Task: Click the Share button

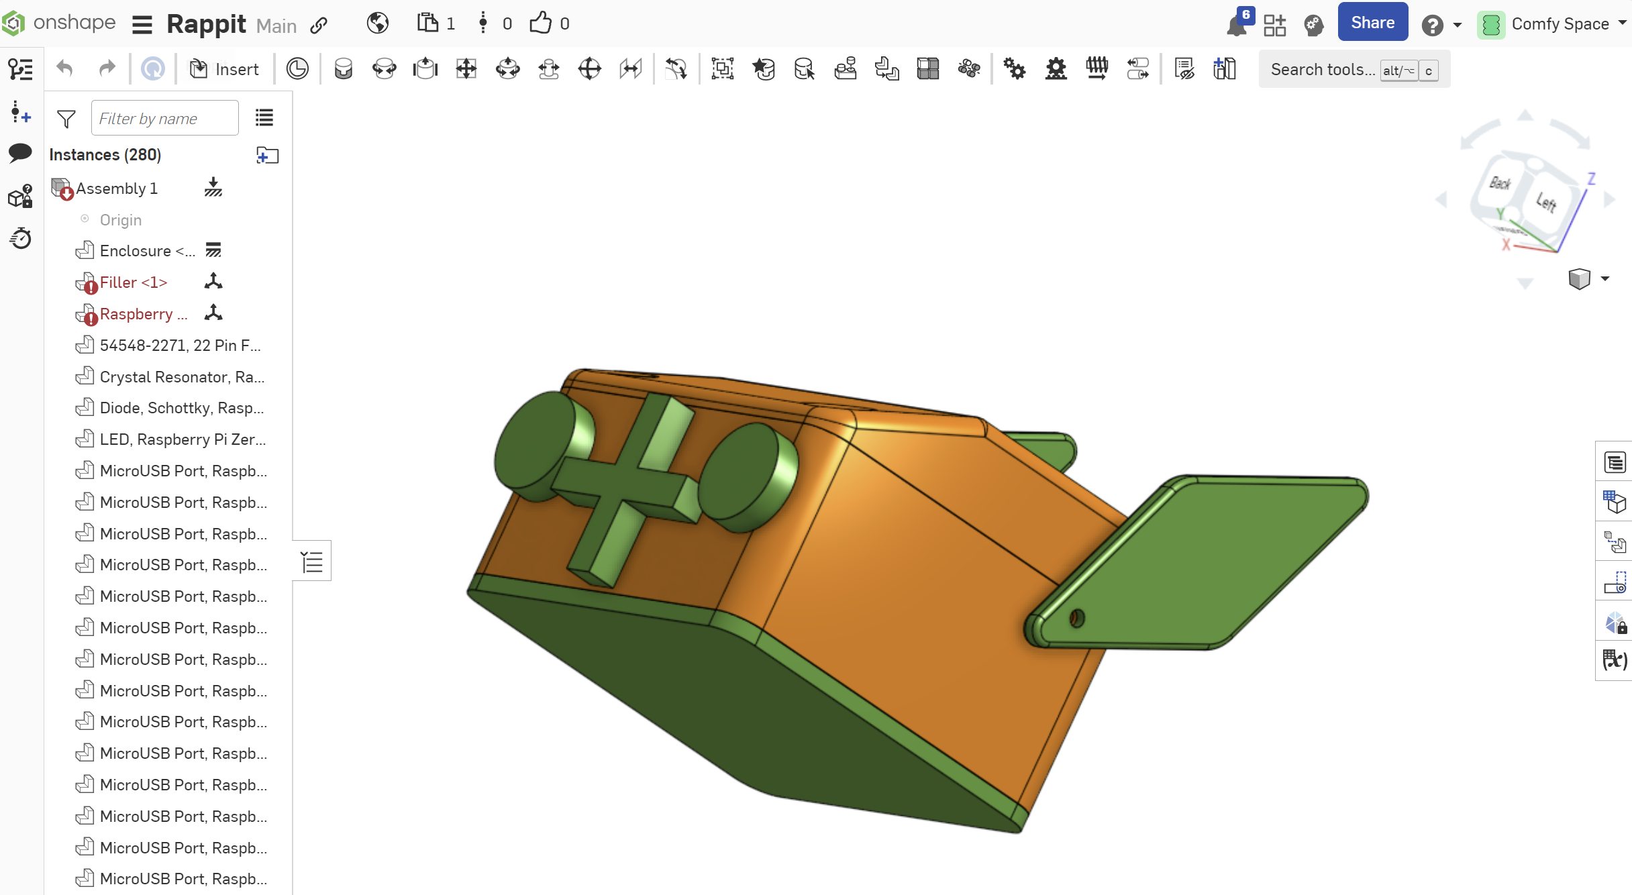Action: pos(1372,23)
